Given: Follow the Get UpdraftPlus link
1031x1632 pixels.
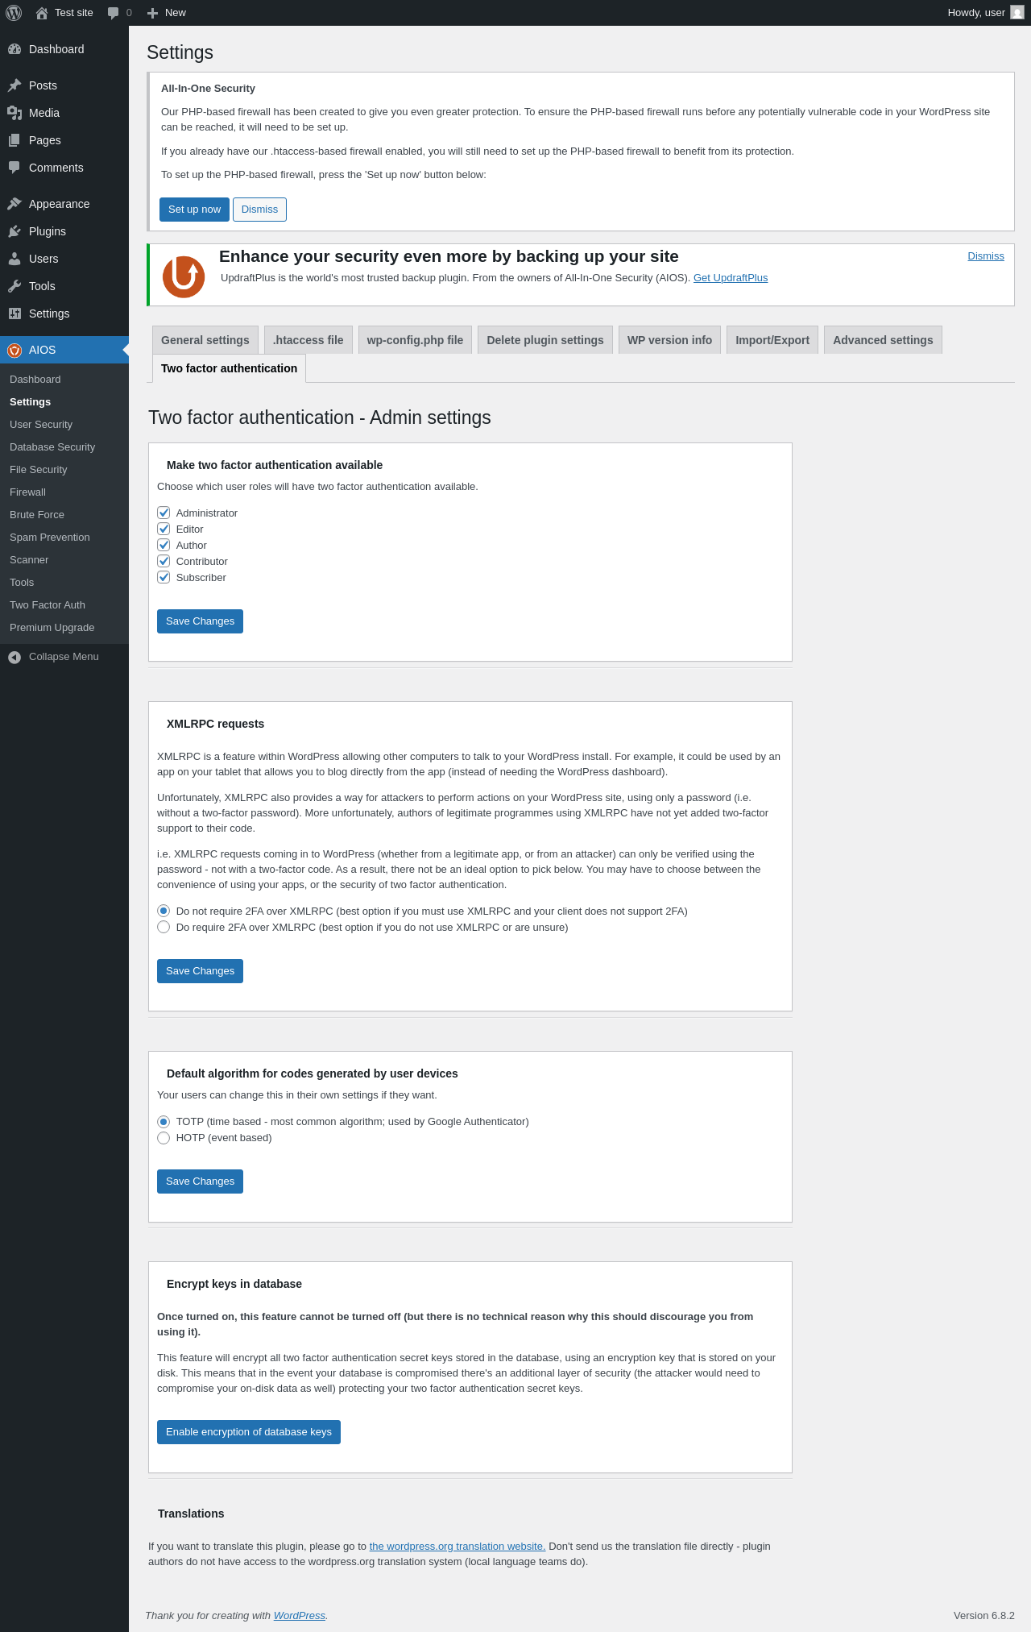Looking at the screenshot, I should coord(731,278).
